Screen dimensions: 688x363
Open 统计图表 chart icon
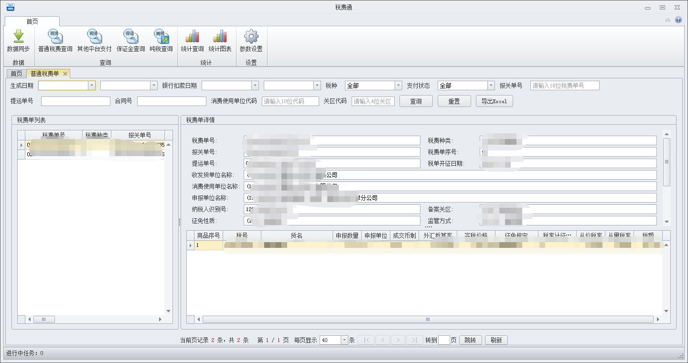pos(220,36)
